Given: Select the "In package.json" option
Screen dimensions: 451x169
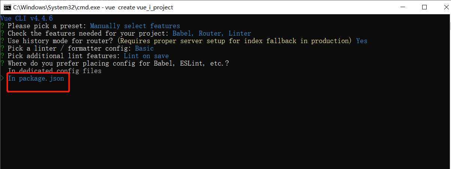Looking at the screenshot, I should [36, 78].
